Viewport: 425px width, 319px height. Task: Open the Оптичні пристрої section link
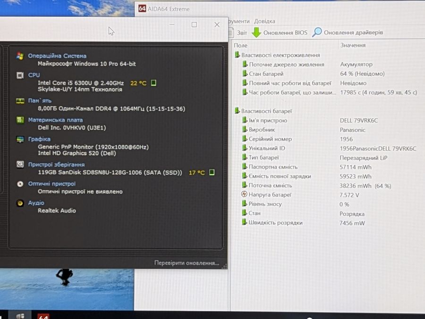pos(52,184)
